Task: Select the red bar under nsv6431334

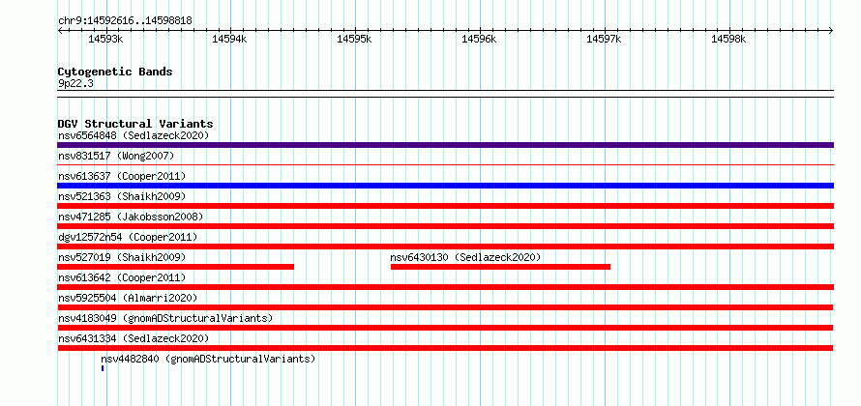Action: (445, 348)
